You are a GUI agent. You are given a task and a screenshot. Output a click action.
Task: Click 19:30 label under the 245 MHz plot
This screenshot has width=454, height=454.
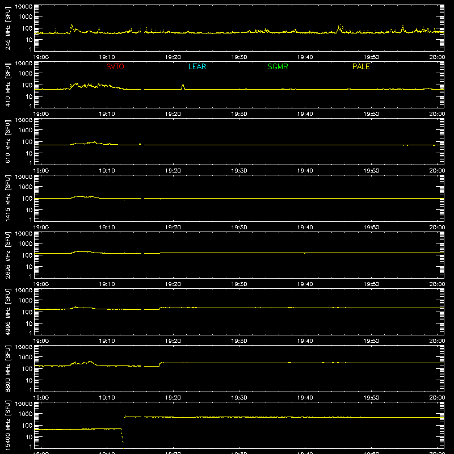click(x=239, y=57)
